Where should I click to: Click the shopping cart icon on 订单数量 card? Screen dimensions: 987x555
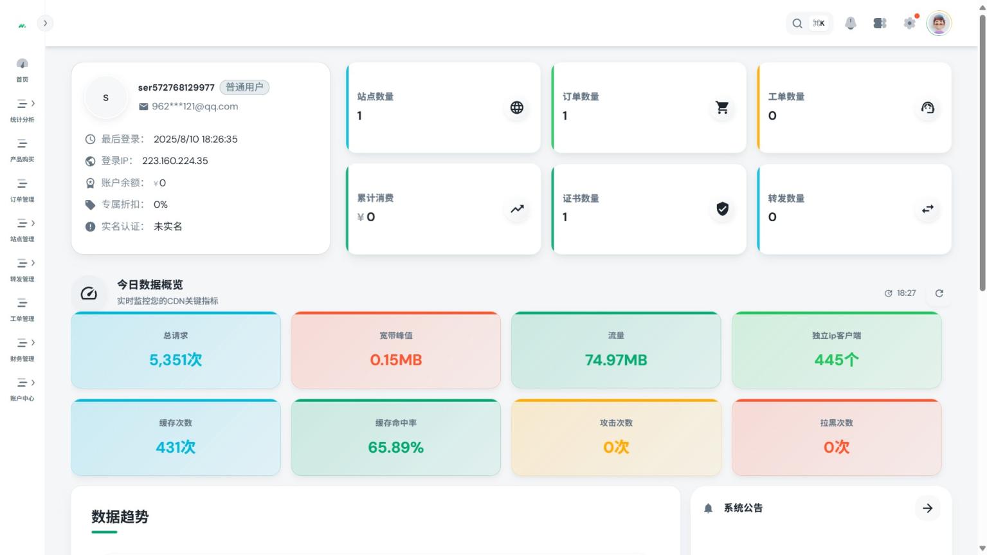click(722, 108)
